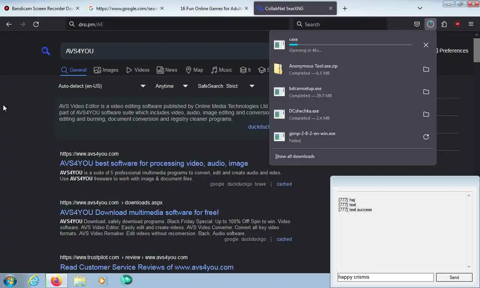This screenshot has width=480, height=288.
Task: Open SearXNG Preferences
Action: pyautogui.click(x=452, y=51)
